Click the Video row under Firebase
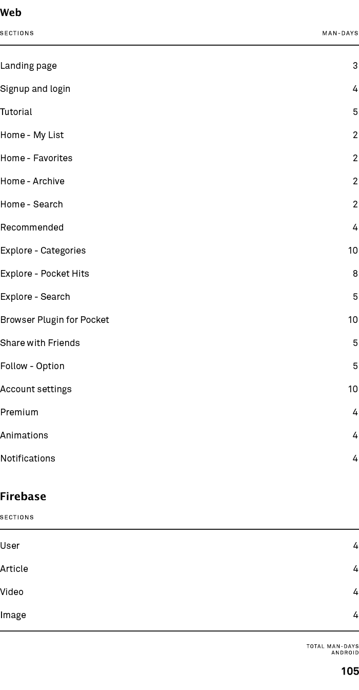 click(180, 592)
